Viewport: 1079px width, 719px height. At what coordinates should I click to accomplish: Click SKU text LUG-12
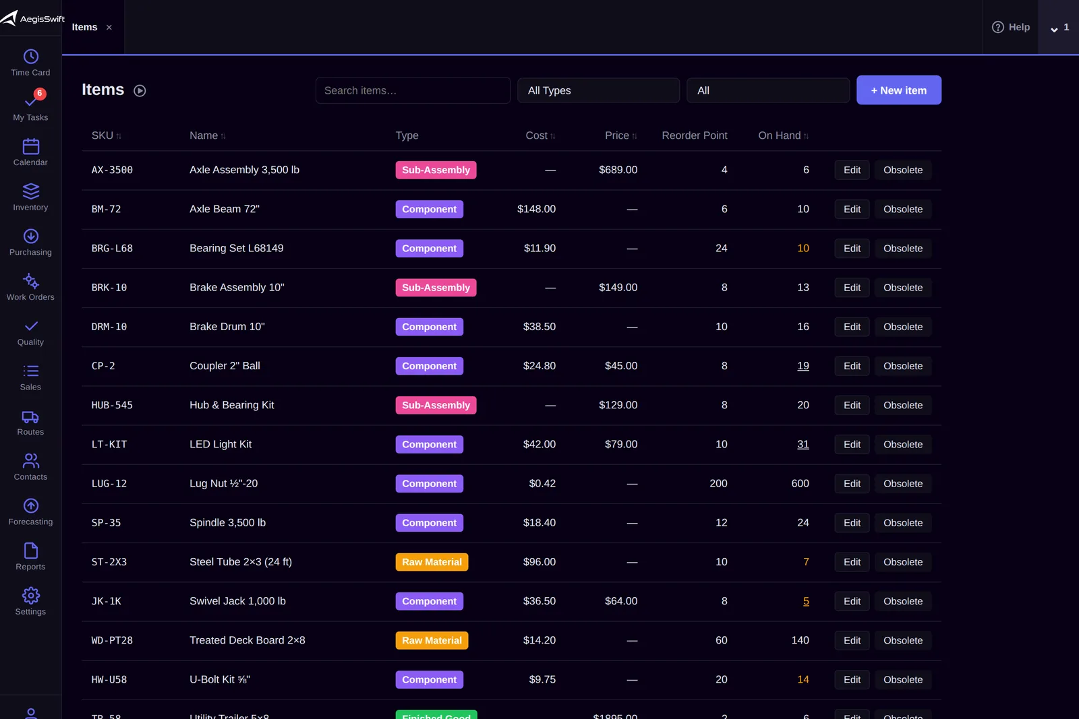point(109,484)
